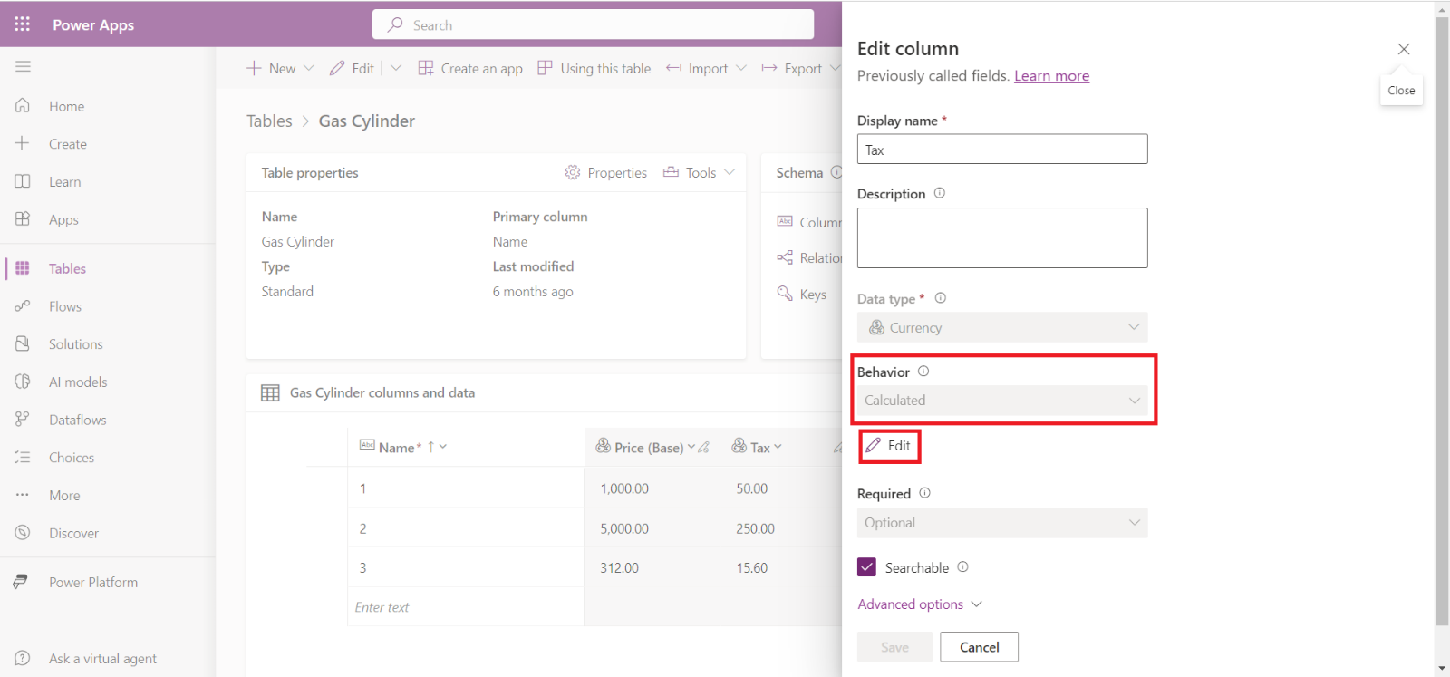1450x677 pixels.
Task: Click the Searchable info icon
Action: [962, 567]
